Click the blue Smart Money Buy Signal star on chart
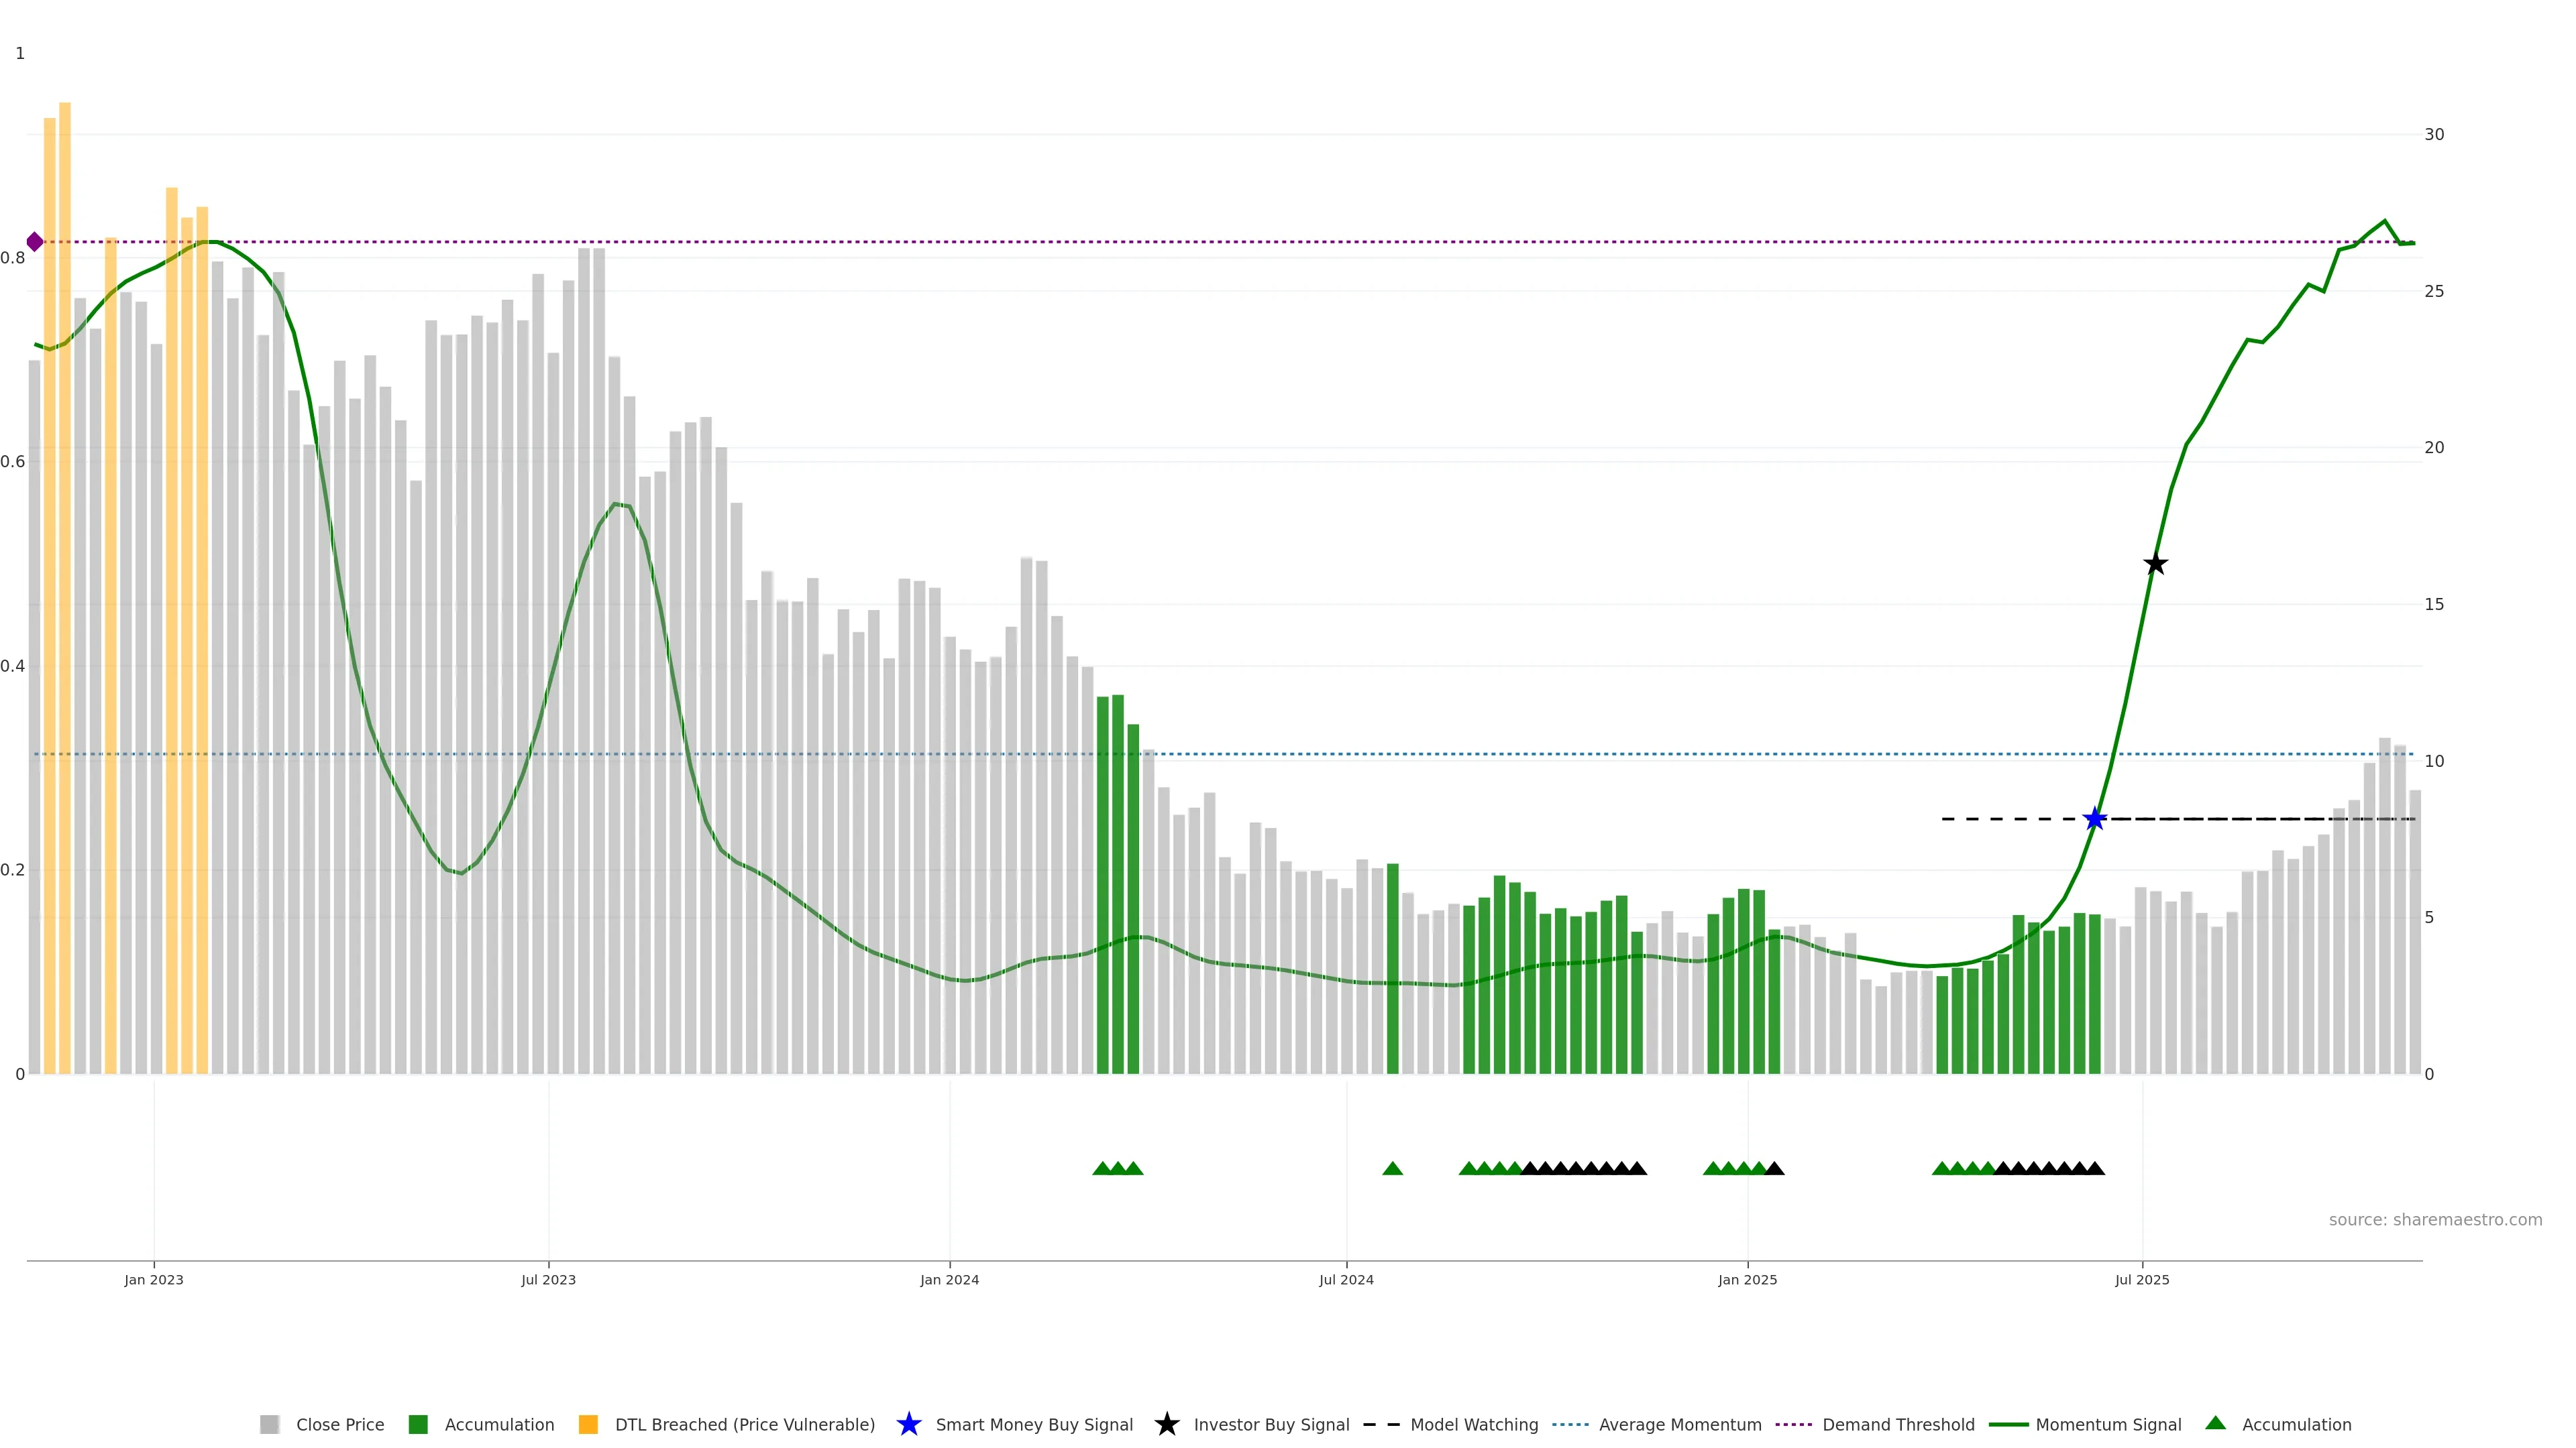This screenshot has width=2576, height=1448. click(x=2094, y=819)
